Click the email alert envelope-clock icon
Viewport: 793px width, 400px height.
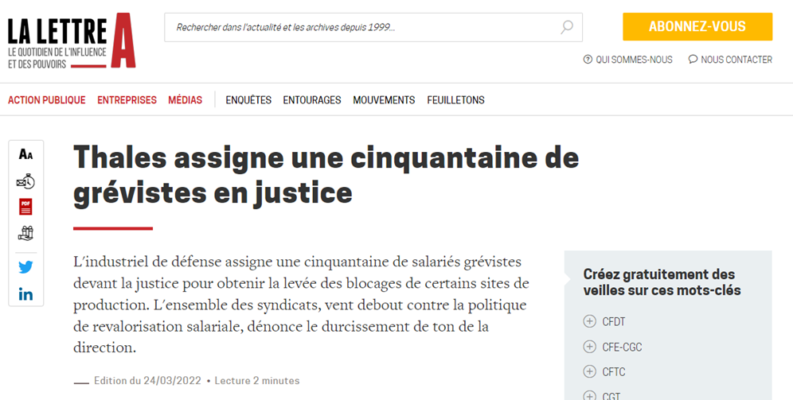coord(25,181)
